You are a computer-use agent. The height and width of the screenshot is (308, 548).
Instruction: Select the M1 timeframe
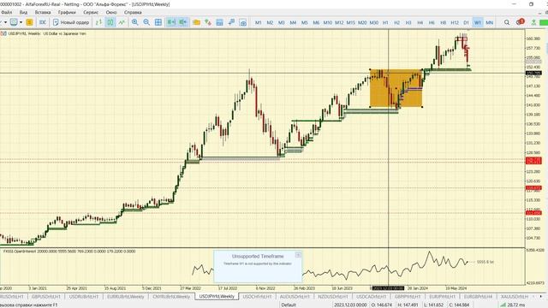pyautogui.click(x=259, y=22)
